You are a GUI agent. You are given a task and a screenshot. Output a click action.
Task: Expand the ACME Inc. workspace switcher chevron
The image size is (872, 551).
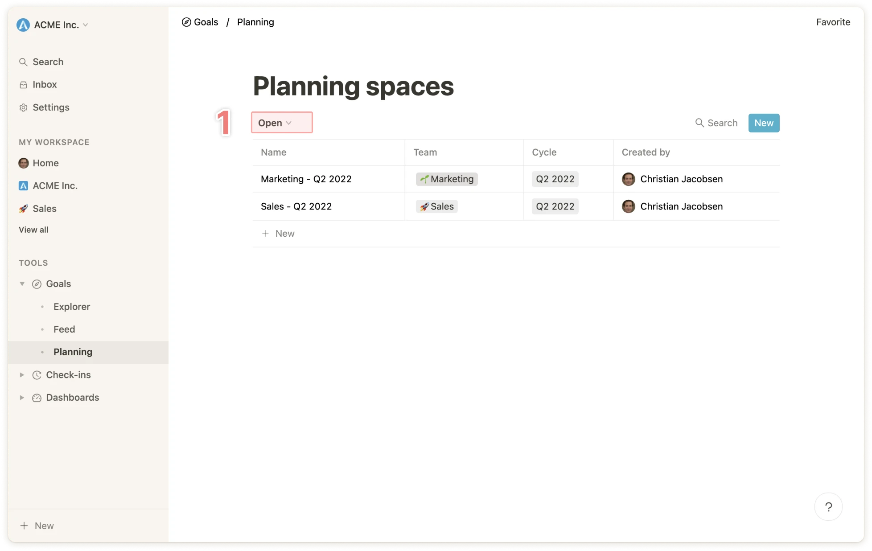click(86, 25)
